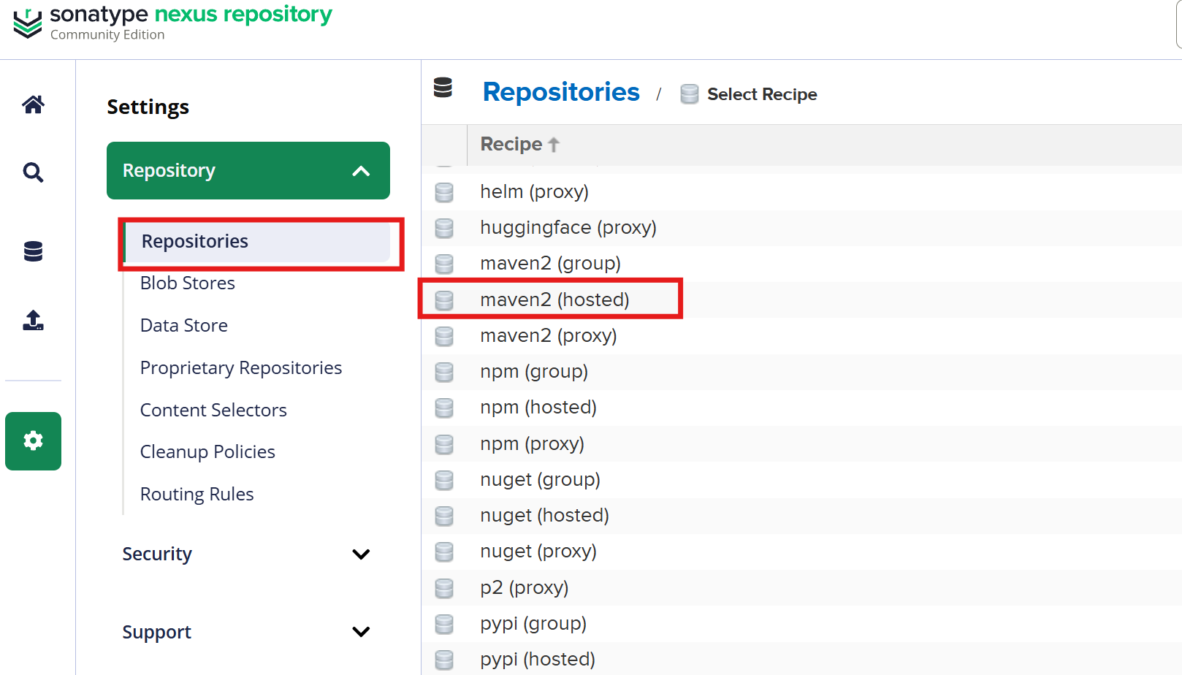Image resolution: width=1182 pixels, height=675 pixels.
Task: Click the pypi (hosted) row icon
Action: coord(444,660)
